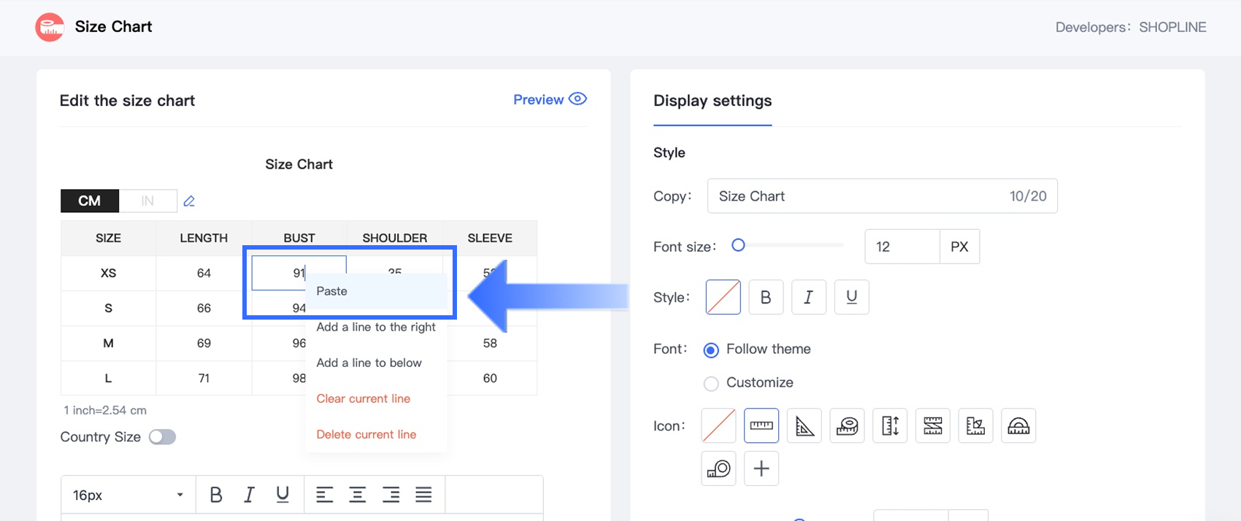Click the Preview eye icon
The image size is (1241, 521).
(x=577, y=99)
